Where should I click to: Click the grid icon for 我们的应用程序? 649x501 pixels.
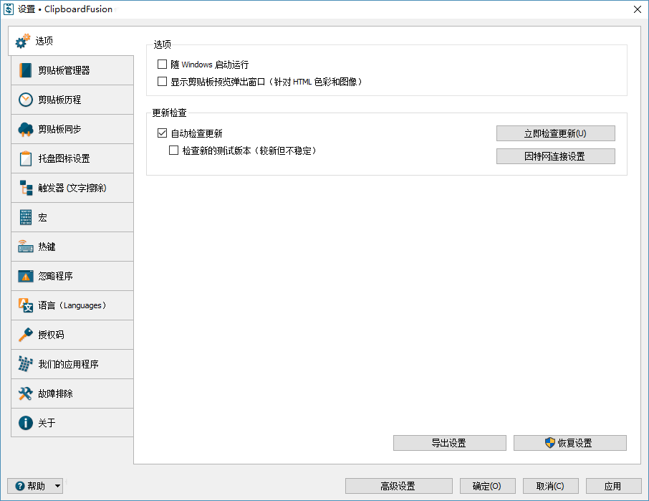[x=25, y=364]
